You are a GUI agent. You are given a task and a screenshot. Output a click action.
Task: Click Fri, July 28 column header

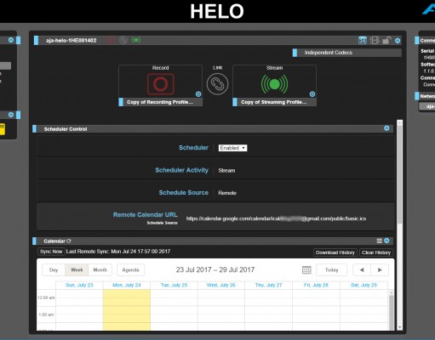point(316,285)
